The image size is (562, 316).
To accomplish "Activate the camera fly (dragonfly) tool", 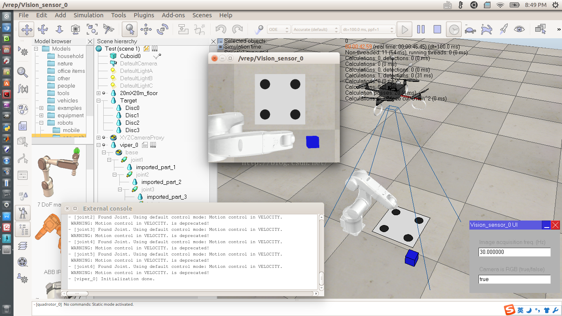I will [108, 29].
